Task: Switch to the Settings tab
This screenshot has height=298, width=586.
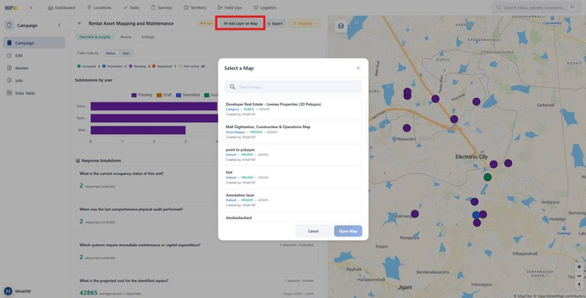Action: (x=148, y=37)
